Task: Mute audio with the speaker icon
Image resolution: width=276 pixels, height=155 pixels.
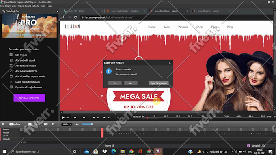Action: (77, 124)
